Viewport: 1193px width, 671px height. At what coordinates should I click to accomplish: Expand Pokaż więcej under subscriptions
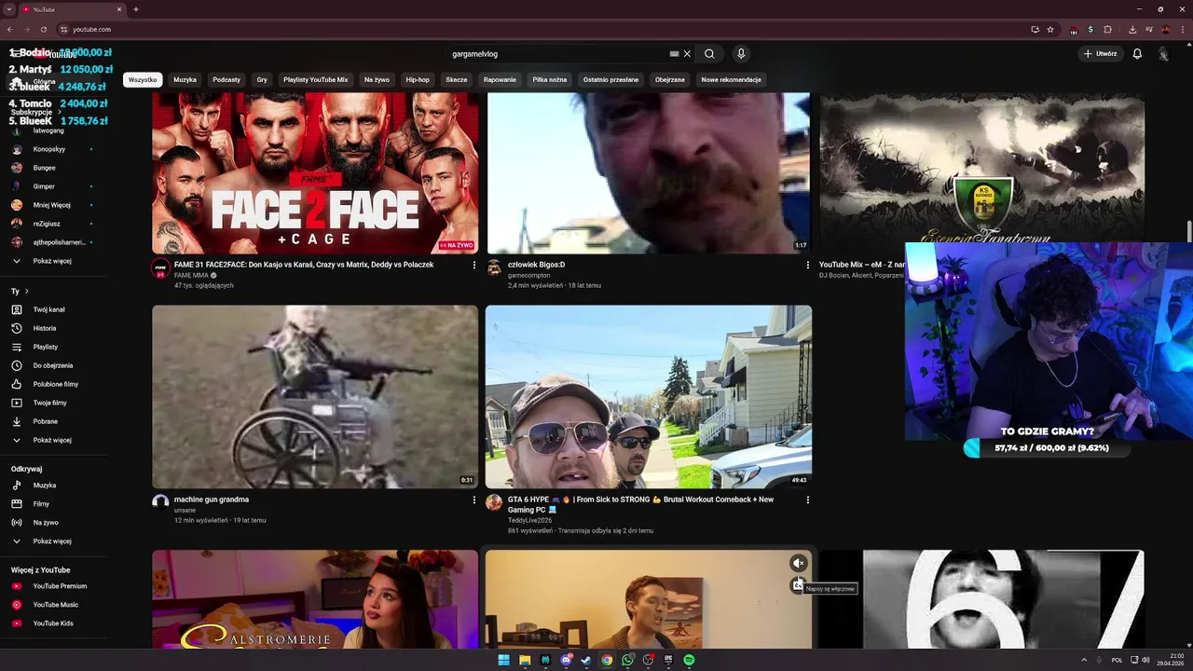point(51,261)
